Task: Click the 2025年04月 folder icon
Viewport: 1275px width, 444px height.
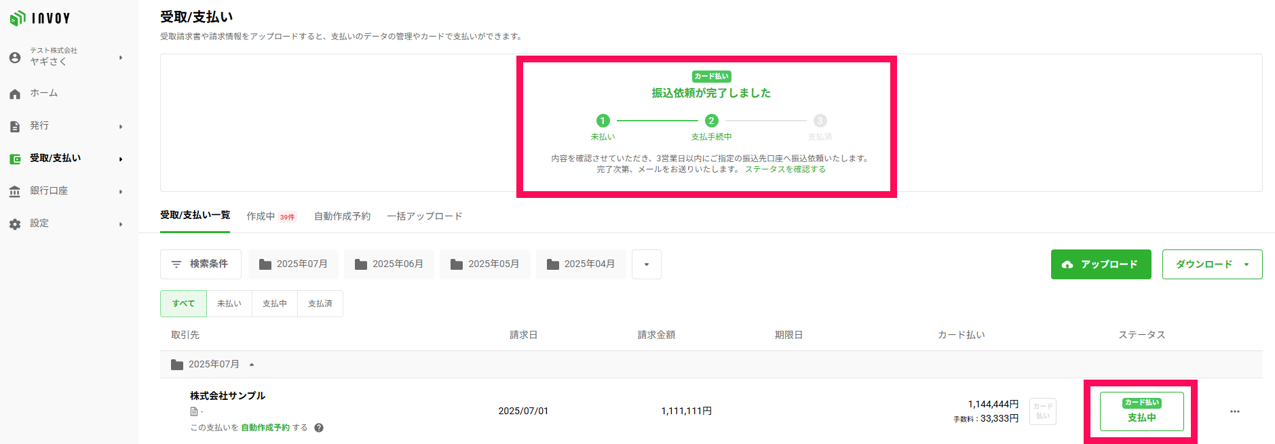Action: point(553,264)
